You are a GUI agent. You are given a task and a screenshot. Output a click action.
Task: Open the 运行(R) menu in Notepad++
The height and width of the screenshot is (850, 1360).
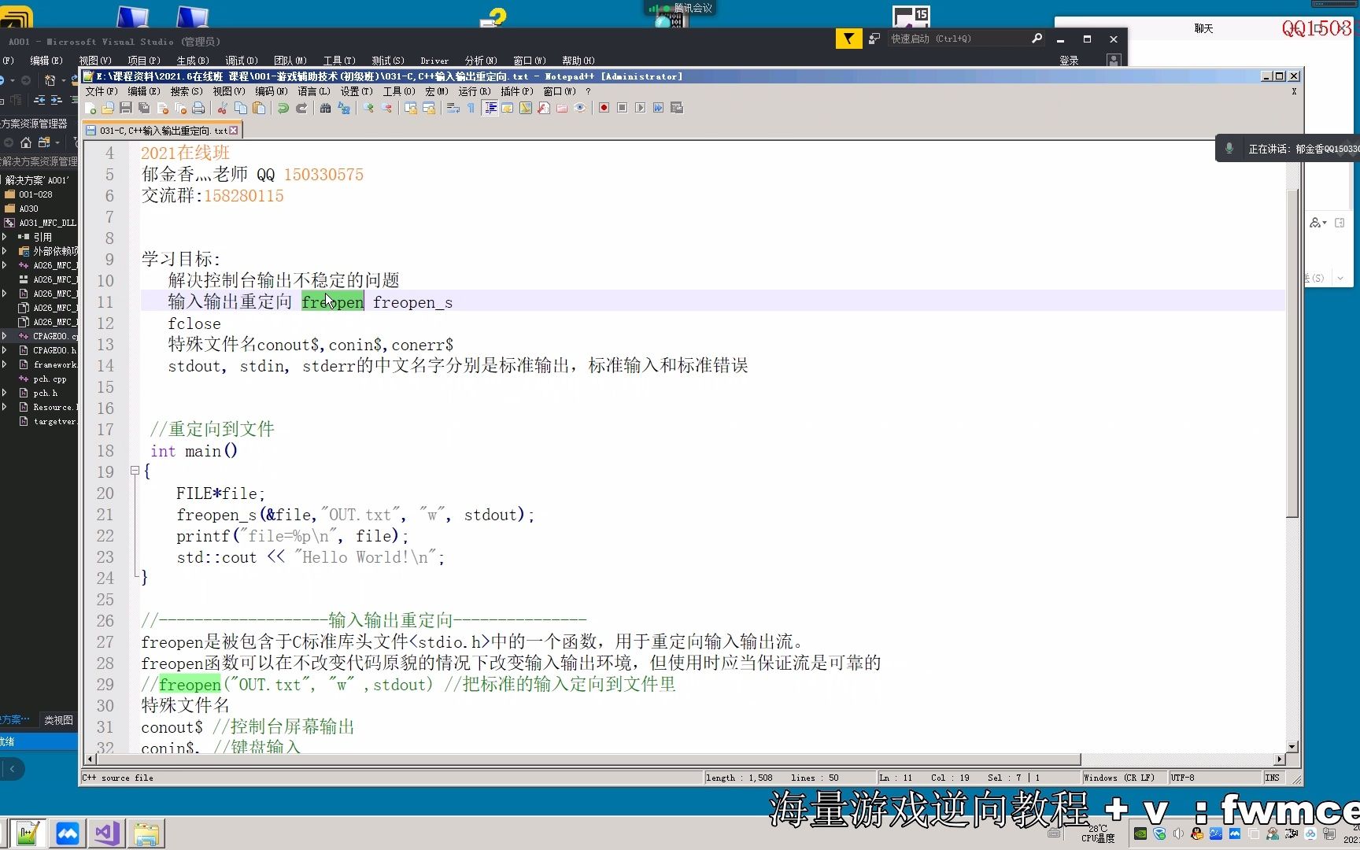(475, 91)
